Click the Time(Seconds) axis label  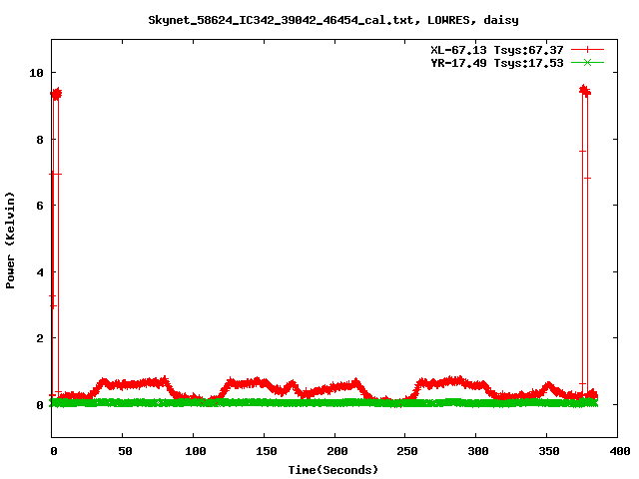pyautogui.click(x=333, y=470)
